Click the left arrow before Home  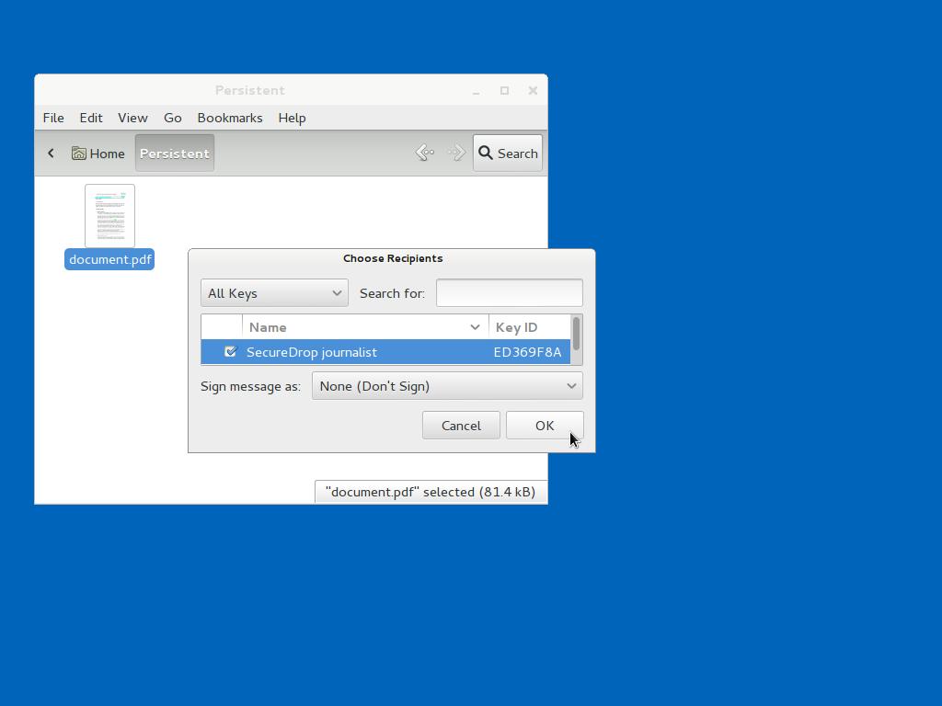(x=52, y=154)
